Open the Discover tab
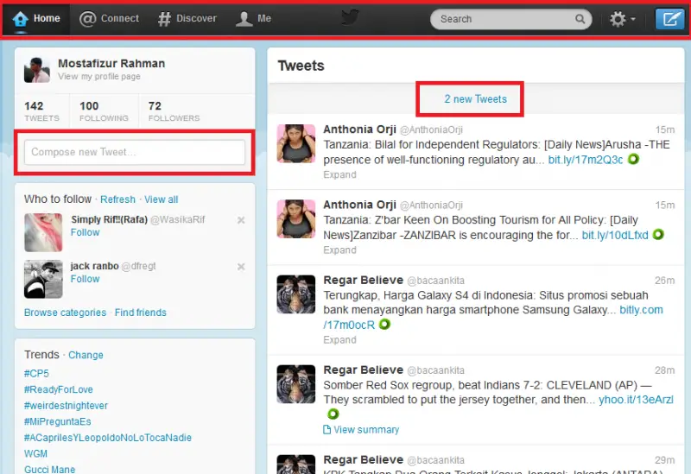The width and height of the screenshot is (691, 474). click(187, 18)
